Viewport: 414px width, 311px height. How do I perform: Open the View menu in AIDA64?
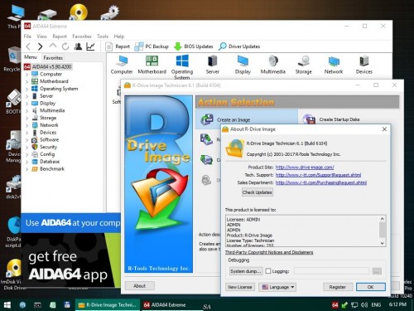(41, 36)
